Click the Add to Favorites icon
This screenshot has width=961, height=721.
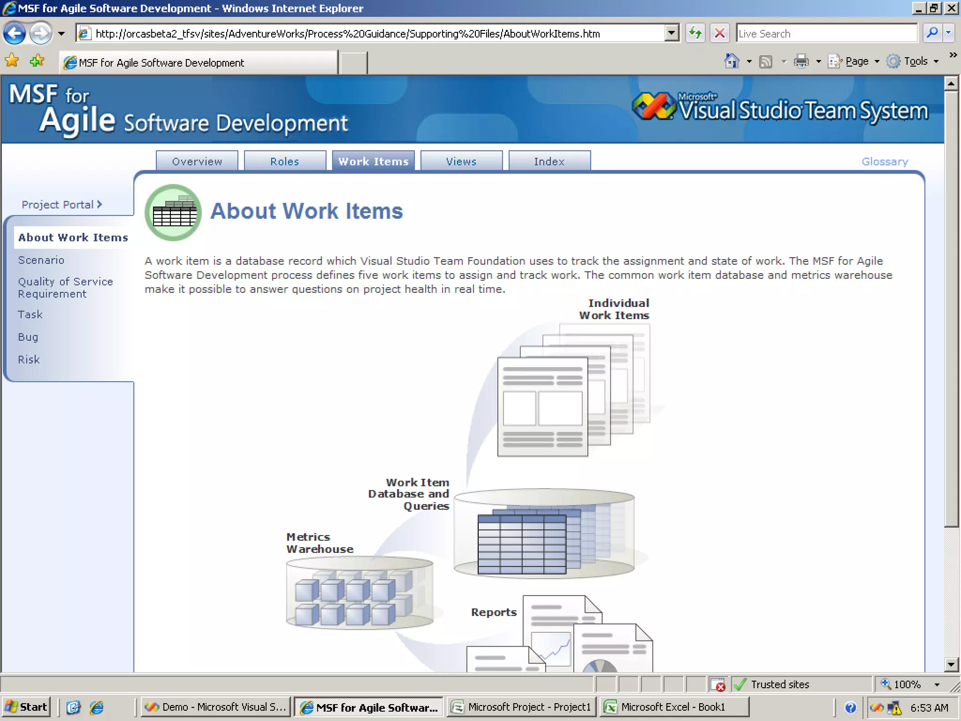pos(37,61)
